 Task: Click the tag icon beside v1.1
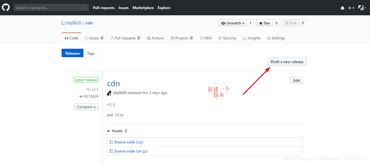coord(89,90)
